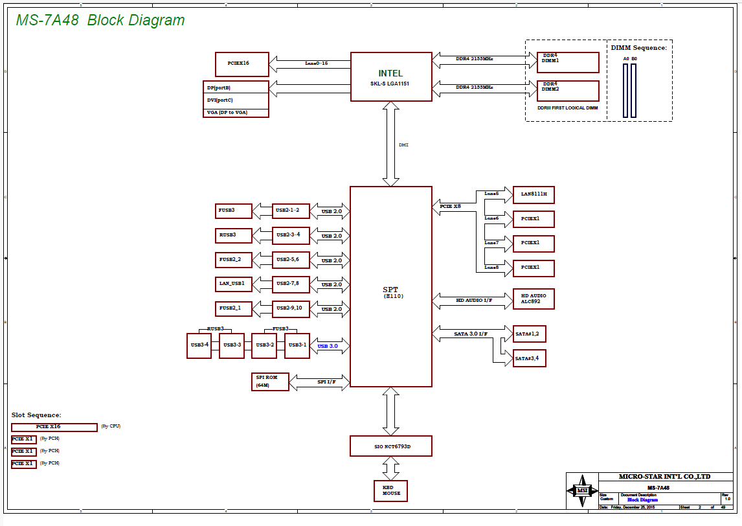Click the PCIE X8 bus label

450,207
